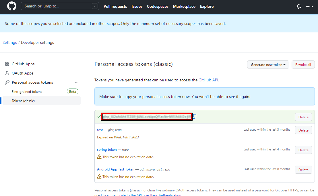Go to Pull requests
The width and height of the screenshot is (318, 196).
tap(115, 6)
